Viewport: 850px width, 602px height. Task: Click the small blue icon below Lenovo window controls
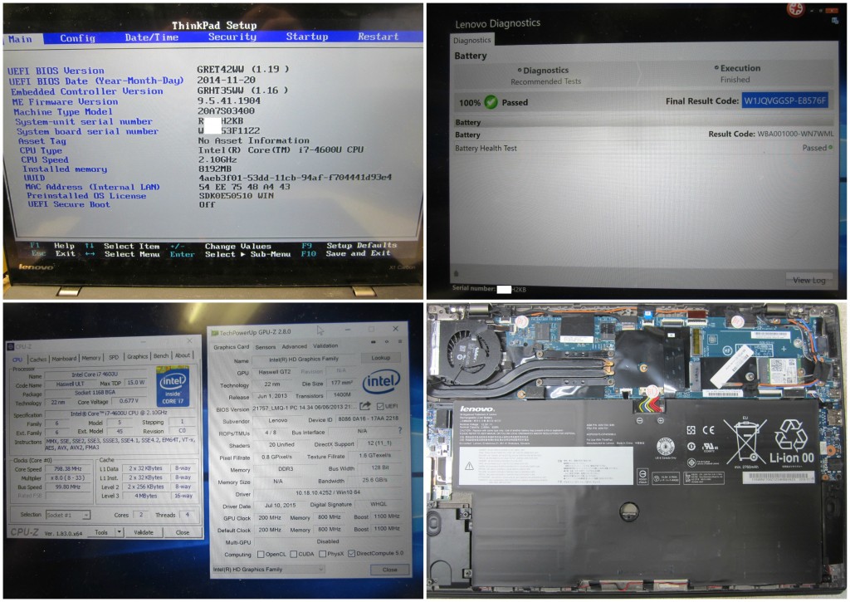pos(835,21)
